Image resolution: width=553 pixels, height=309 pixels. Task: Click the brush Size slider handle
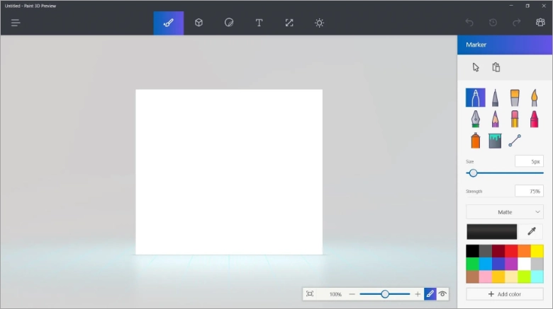pyautogui.click(x=474, y=173)
